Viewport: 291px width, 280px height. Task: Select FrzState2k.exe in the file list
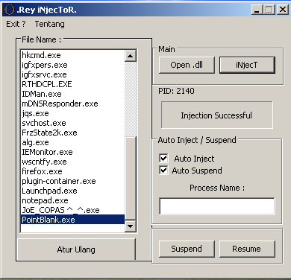72,133
